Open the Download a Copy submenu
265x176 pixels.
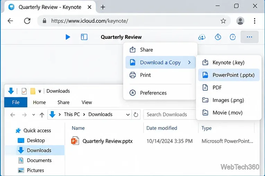(x=160, y=62)
